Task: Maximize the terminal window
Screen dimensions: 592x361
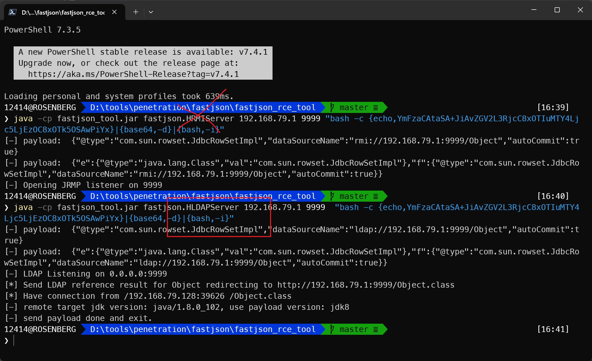Action: [557, 10]
